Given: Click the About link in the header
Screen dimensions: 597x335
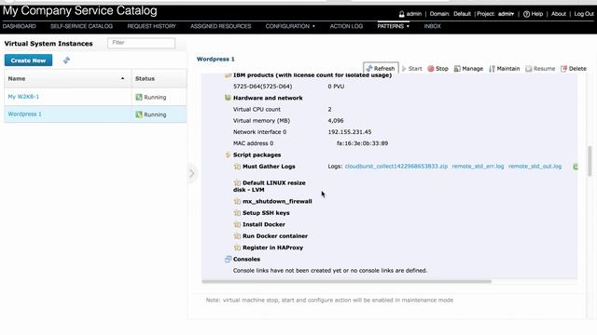Looking at the screenshot, I should 559,14.
